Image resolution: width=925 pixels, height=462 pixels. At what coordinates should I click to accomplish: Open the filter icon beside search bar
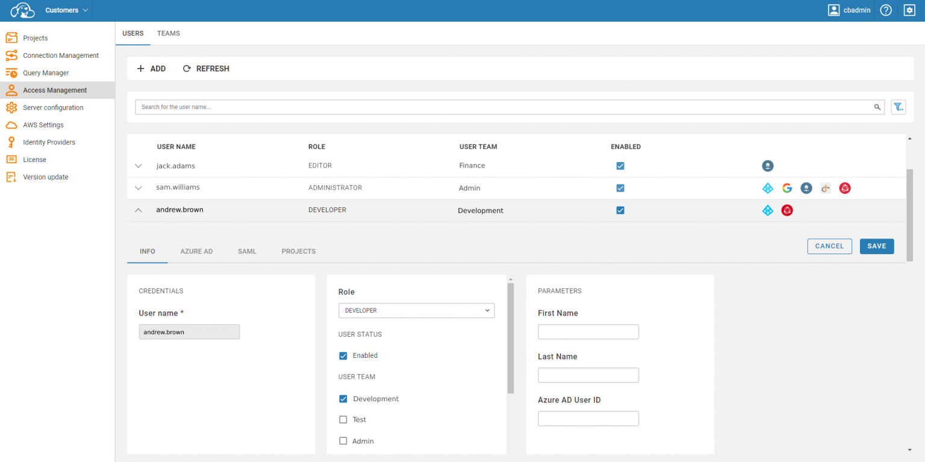coord(898,107)
